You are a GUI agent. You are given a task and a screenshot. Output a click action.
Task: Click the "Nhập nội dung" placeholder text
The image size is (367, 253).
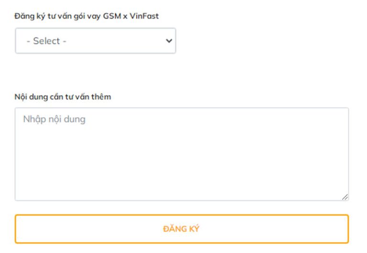pos(54,119)
